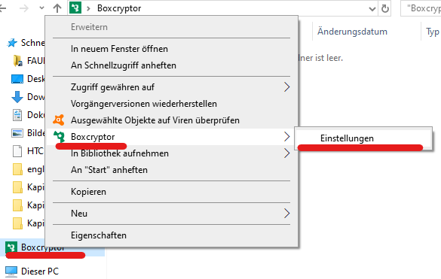Select Boxcryptor drive icon in navigation pane

(11, 247)
